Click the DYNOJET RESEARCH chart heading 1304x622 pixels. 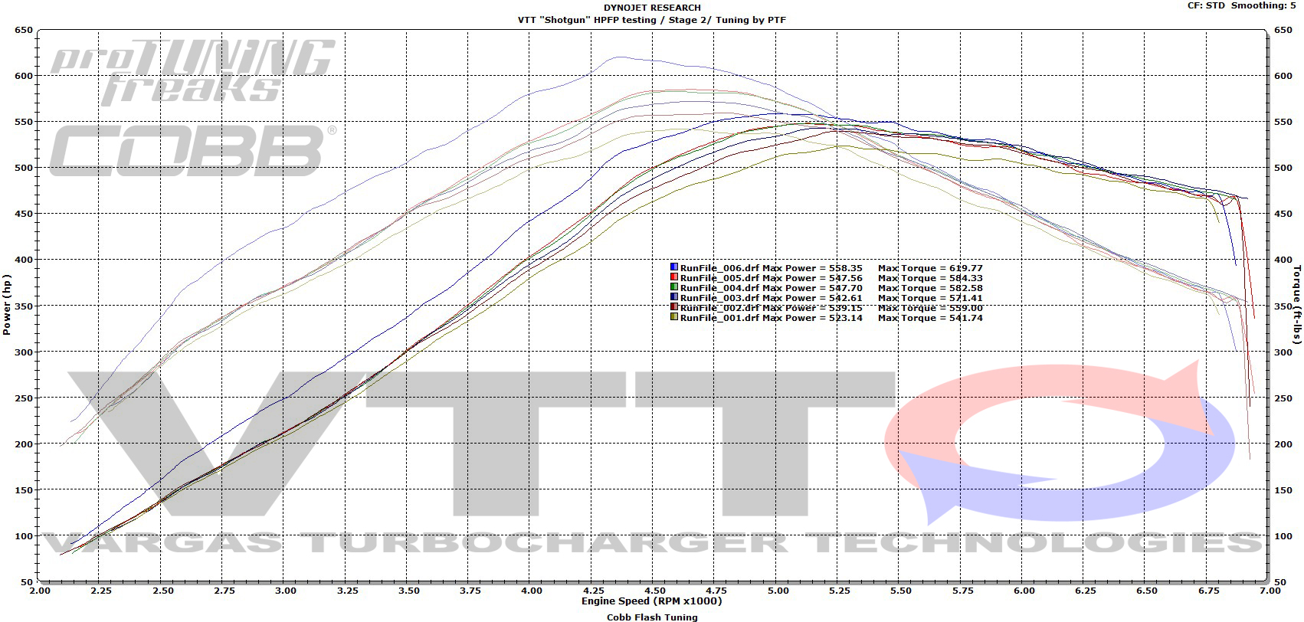tap(652, 8)
